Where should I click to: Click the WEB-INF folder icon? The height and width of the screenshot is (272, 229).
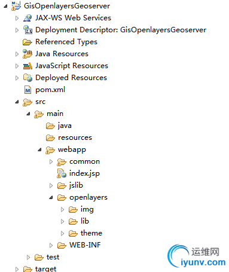[62, 245]
